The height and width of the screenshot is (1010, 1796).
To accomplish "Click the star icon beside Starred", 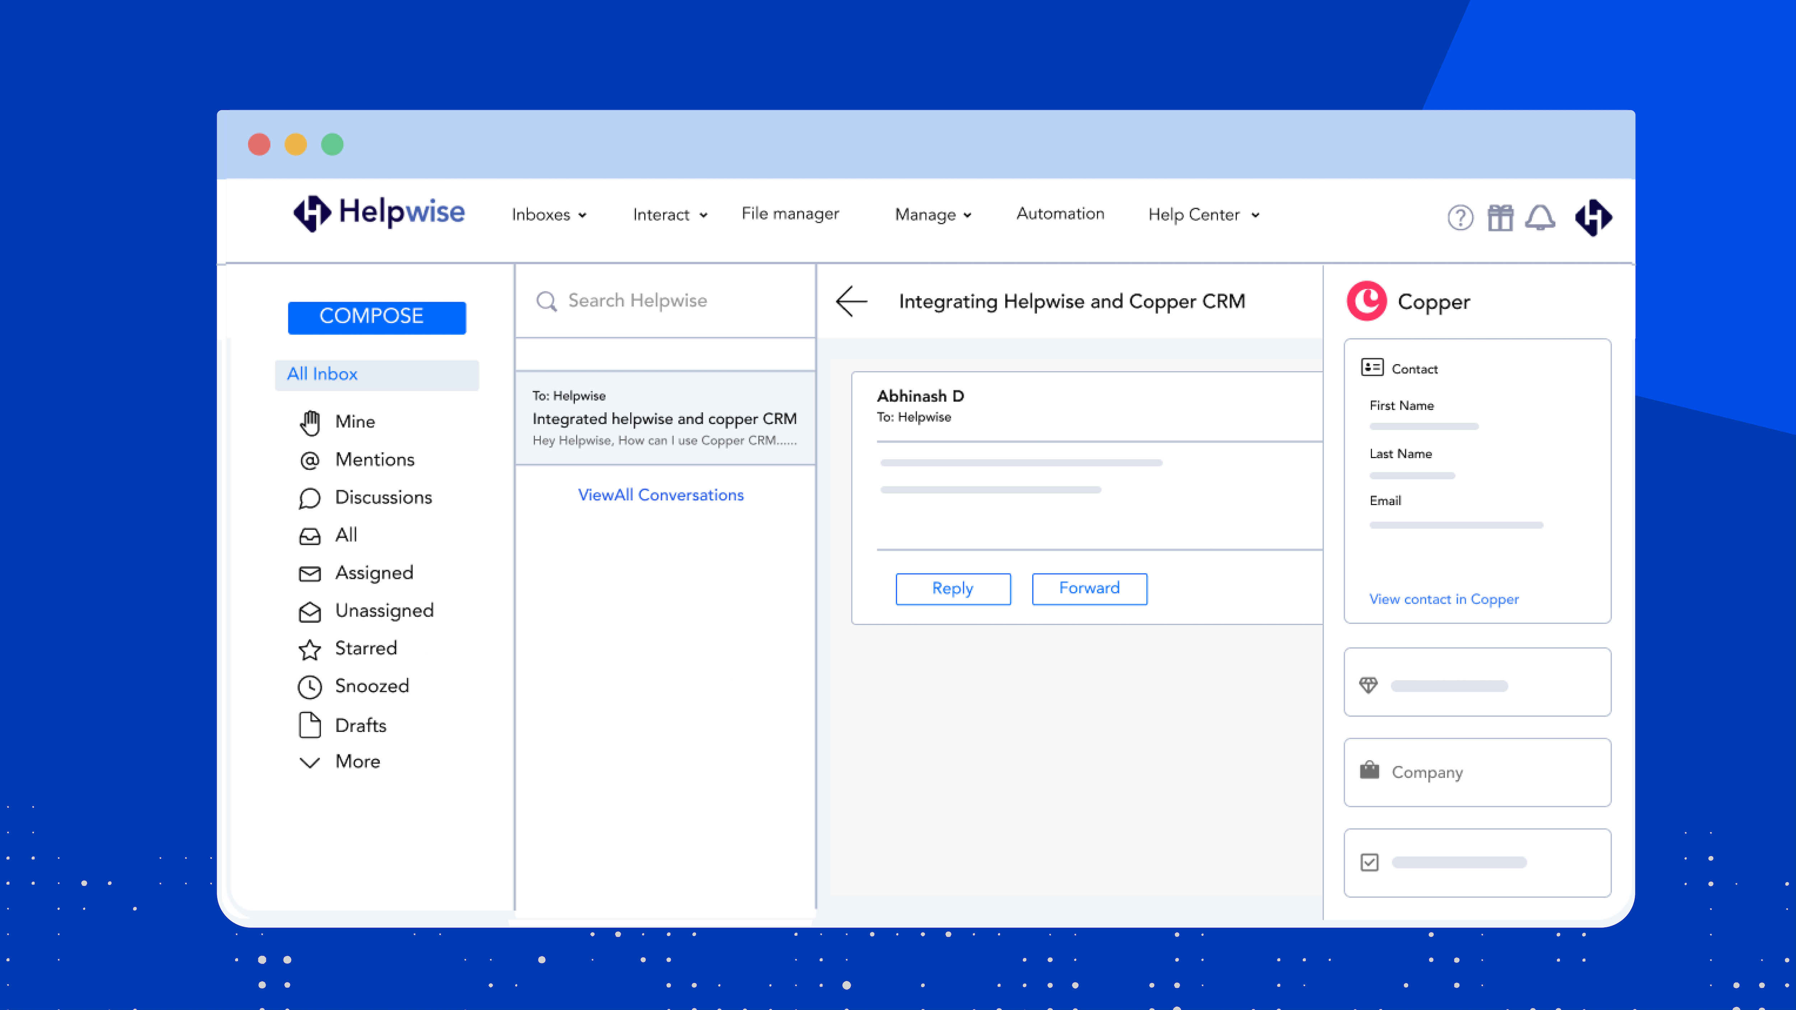I will coord(310,650).
